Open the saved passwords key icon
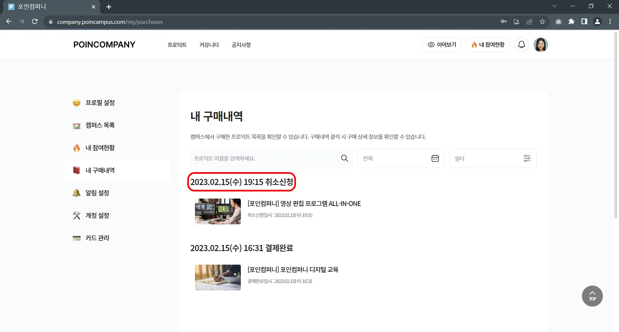The image size is (619, 332). tap(504, 22)
